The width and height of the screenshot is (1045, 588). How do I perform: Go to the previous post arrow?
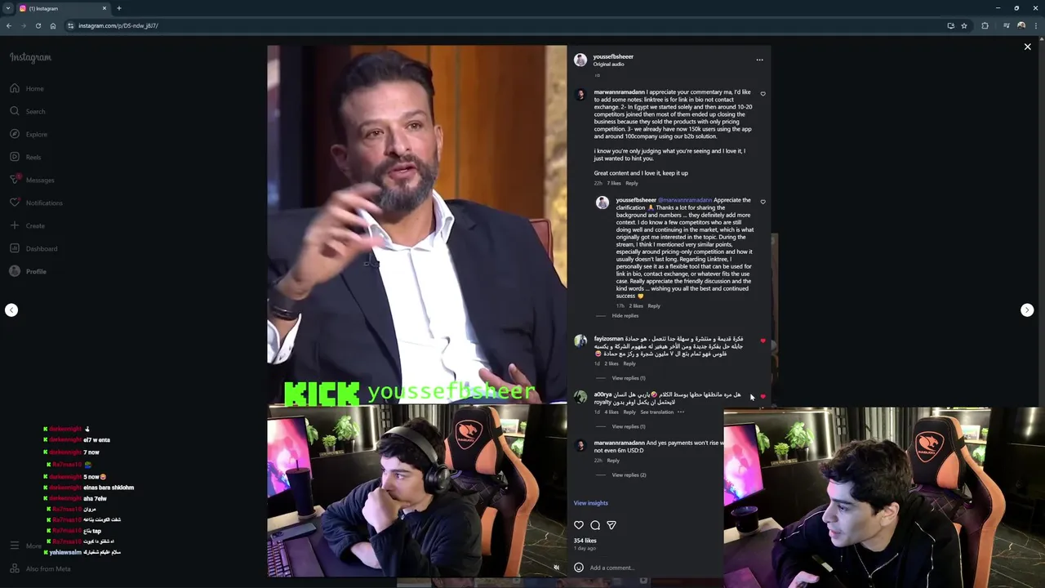(11, 310)
